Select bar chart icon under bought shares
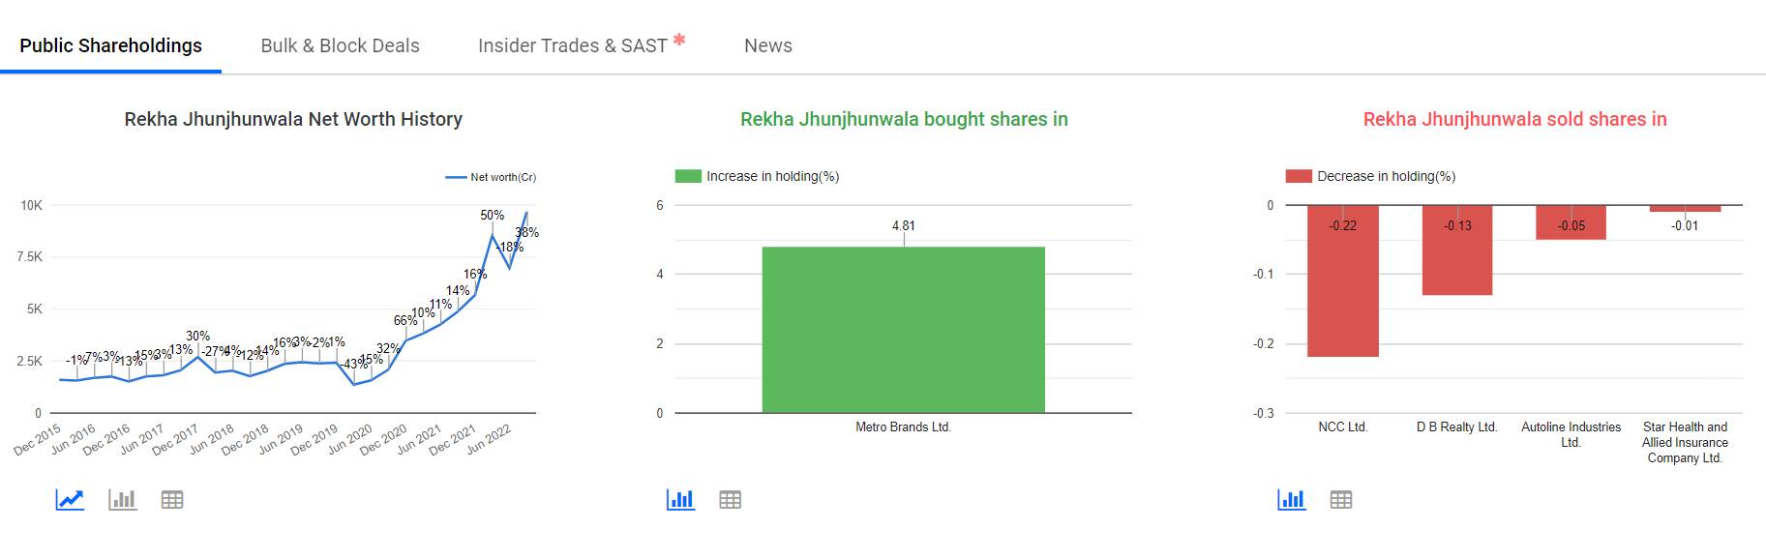 point(680,500)
